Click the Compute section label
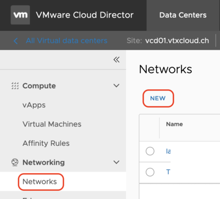The width and height of the screenshot is (220, 199). pyautogui.click(x=39, y=86)
